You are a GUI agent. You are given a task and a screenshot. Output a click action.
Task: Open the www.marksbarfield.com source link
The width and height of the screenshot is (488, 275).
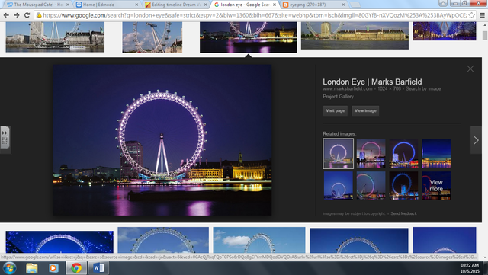tap(348, 88)
